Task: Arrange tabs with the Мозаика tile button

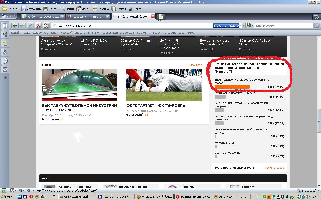Action: (95, 9)
